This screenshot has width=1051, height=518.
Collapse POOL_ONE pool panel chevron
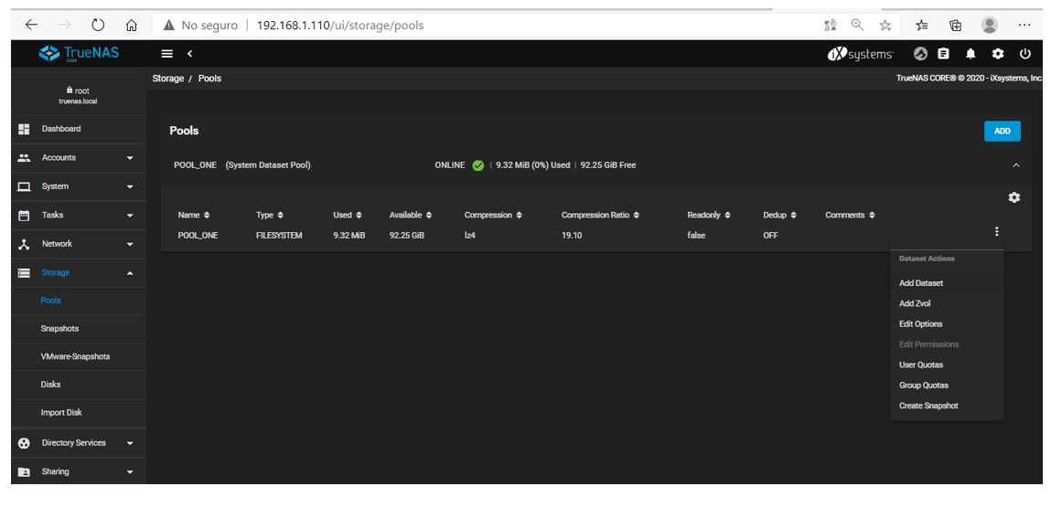click(x=1016, y=165)
